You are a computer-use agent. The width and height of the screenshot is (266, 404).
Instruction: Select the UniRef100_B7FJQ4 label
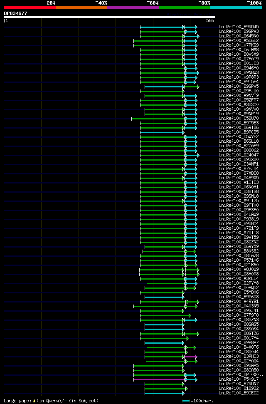tap(239, 169)
